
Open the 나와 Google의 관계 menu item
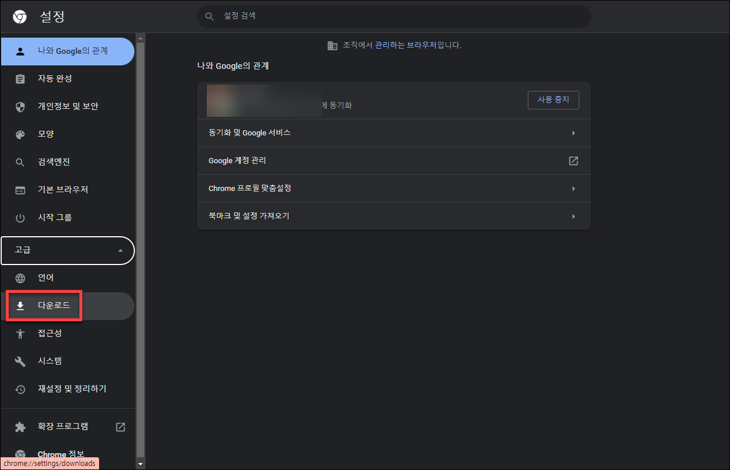[x=67, y=51]
